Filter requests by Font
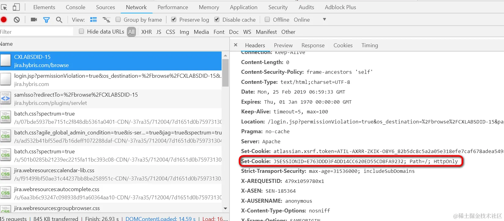The width and height of the screenshot is (504, 221). tap(219, 32)
